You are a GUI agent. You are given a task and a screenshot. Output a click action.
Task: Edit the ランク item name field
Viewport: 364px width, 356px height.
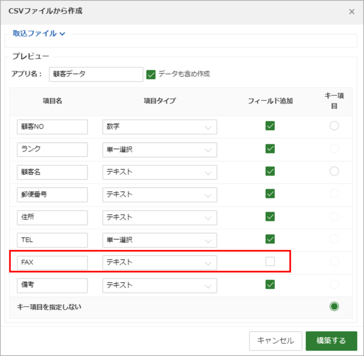pos(52,150)
